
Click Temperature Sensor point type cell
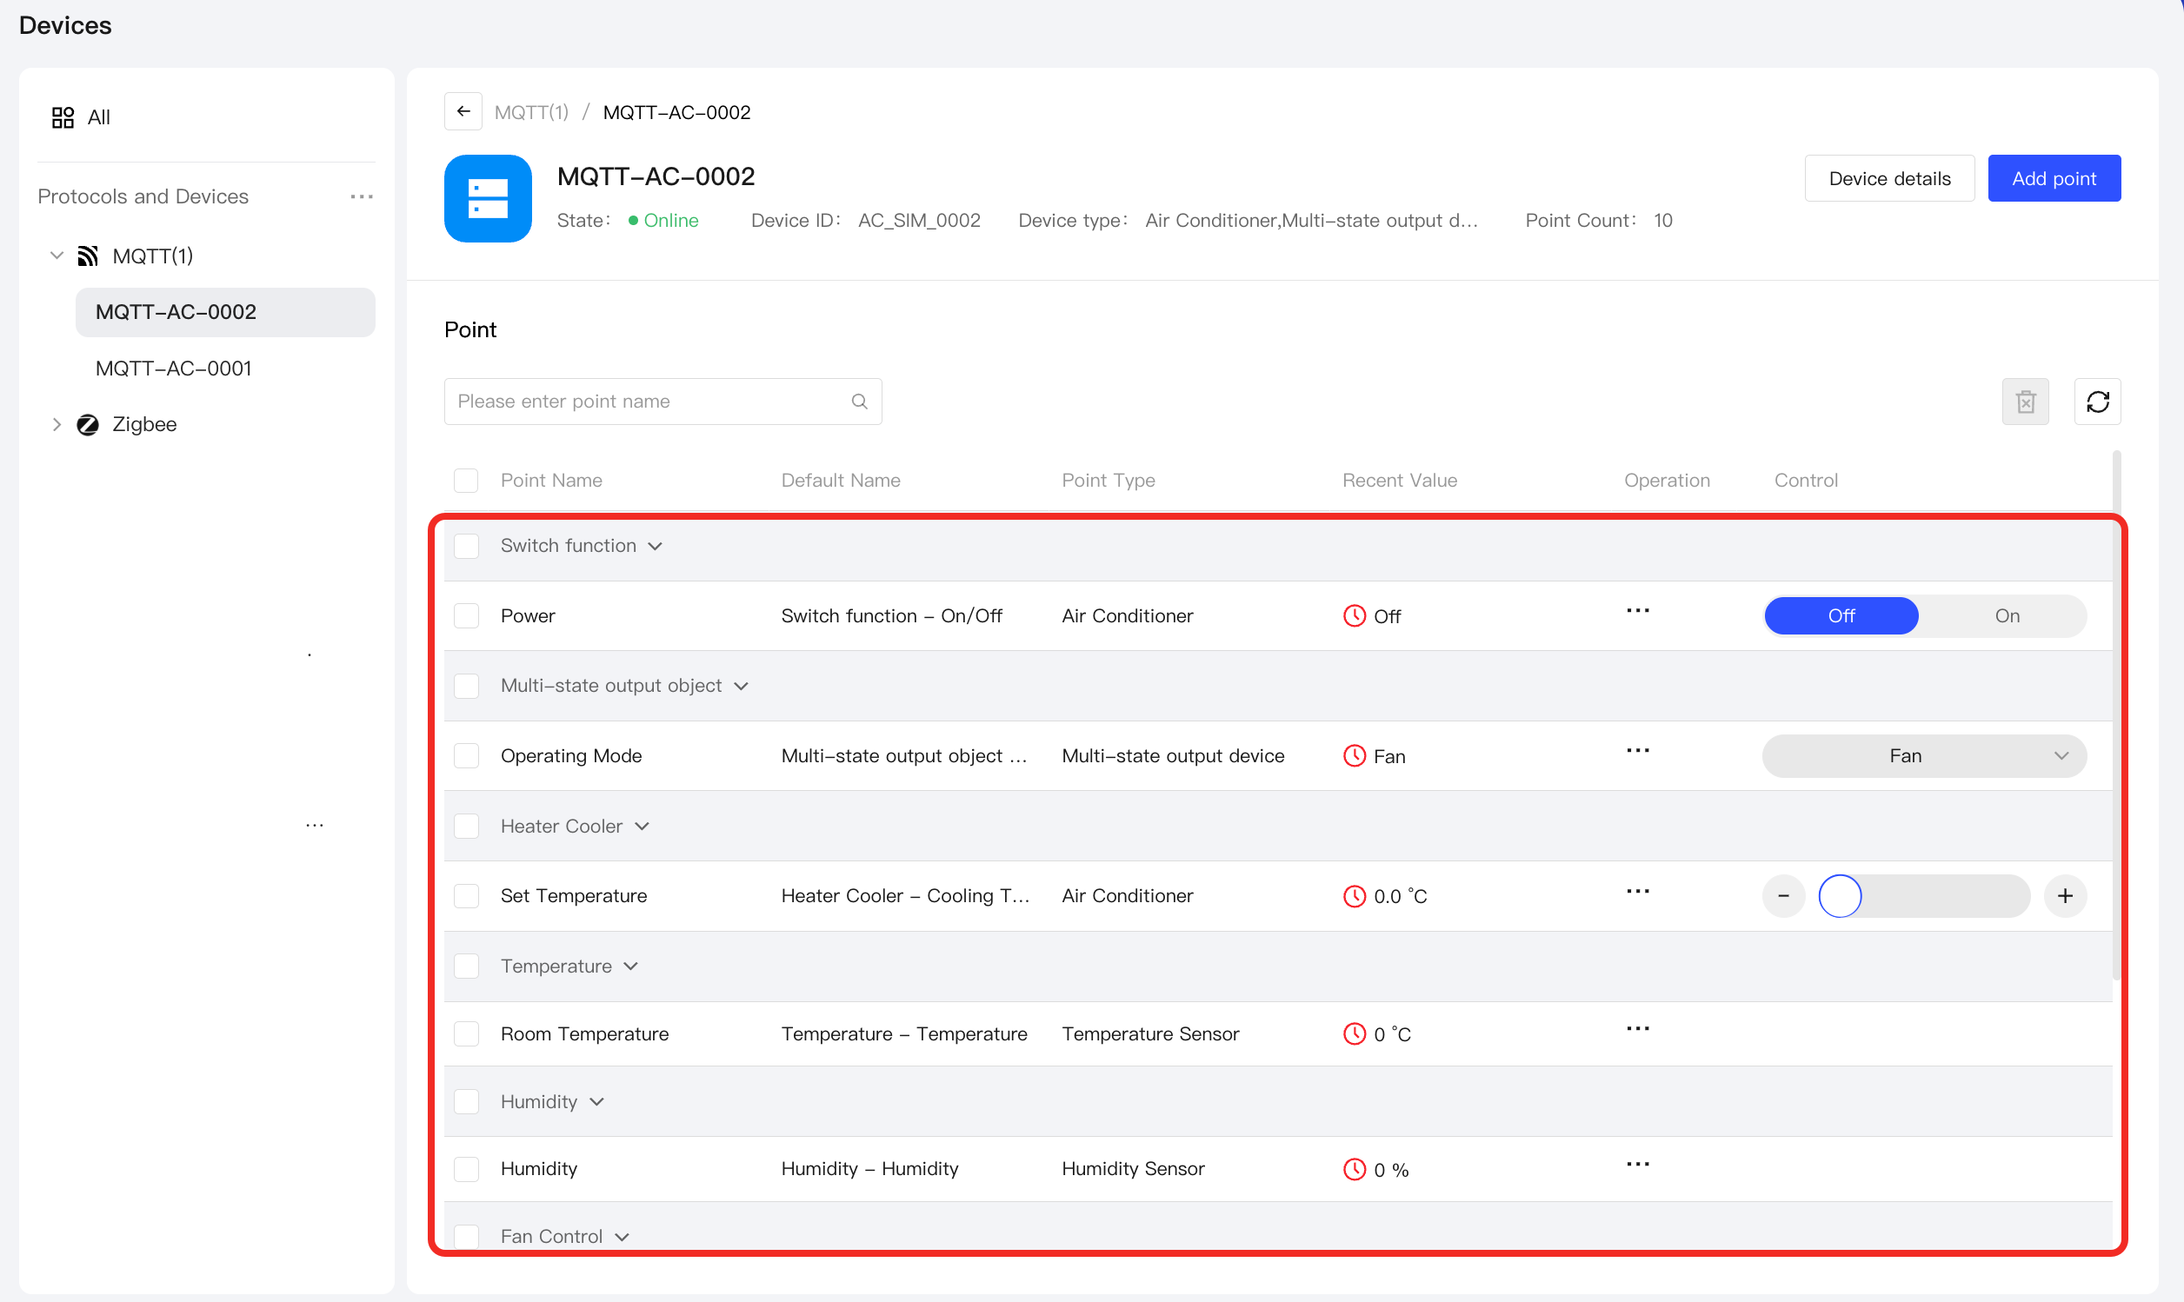[x=1149, y=1033]
